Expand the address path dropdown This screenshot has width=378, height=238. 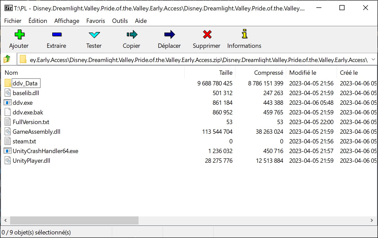pos(373,59)
